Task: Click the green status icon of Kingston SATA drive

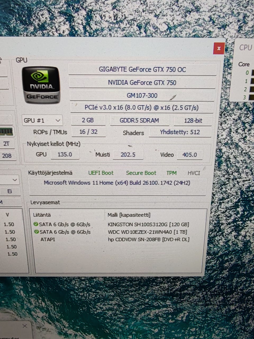Action: 36,224
